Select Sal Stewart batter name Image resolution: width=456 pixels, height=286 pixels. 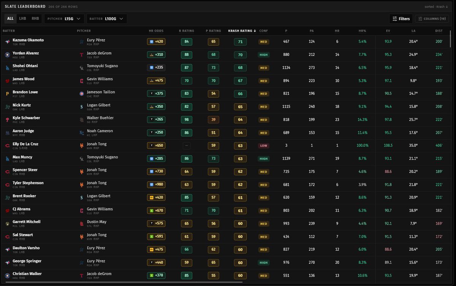[x=23, y=235]
